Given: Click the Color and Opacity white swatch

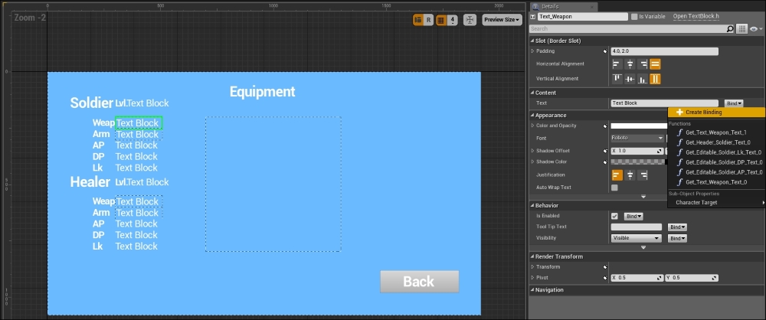Looking at the screenshot, I should pyautogui.click(x=639, y=126).
